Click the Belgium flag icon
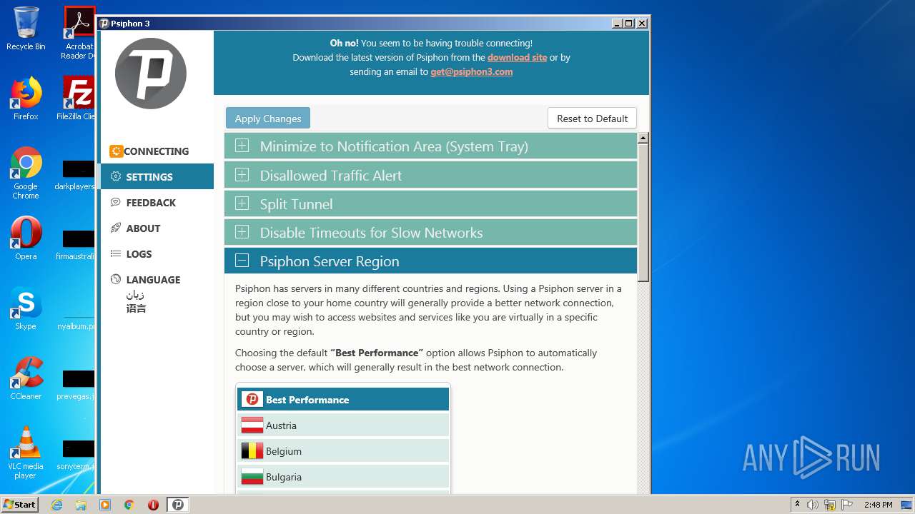 click(x=252, y=451)
